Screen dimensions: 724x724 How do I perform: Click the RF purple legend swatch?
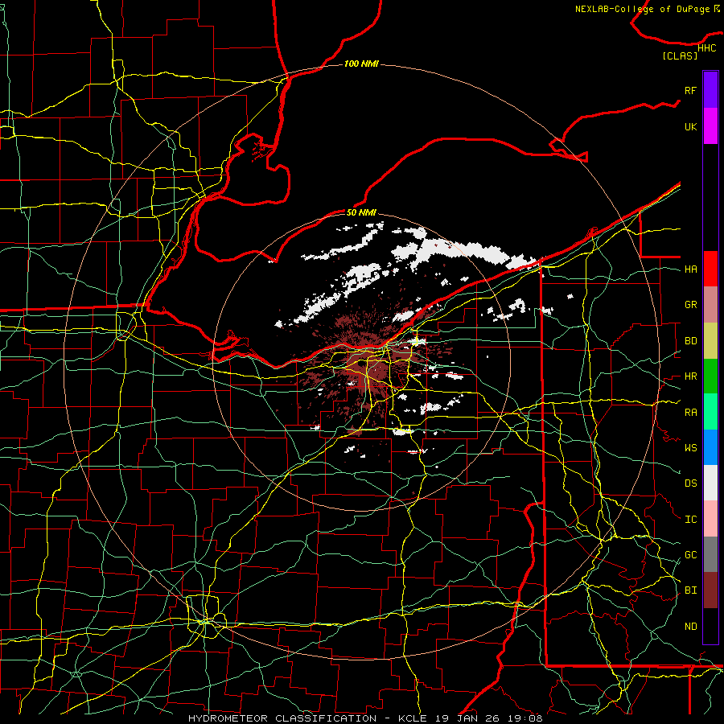tap(710, 90)
